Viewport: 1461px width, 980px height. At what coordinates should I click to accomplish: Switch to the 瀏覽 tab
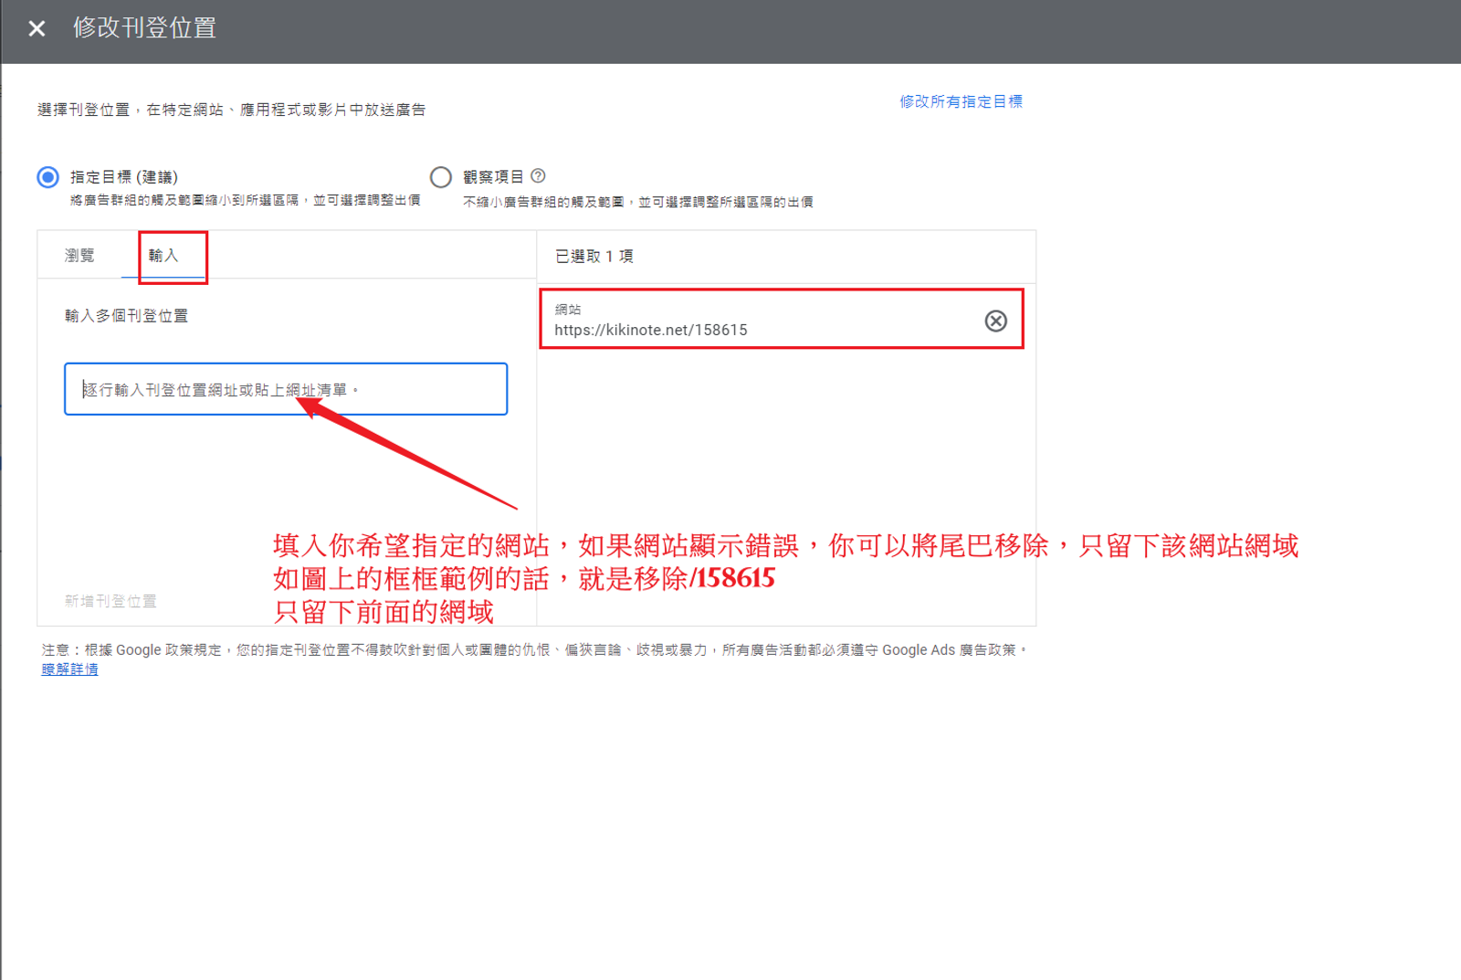(x=79, y=255)
